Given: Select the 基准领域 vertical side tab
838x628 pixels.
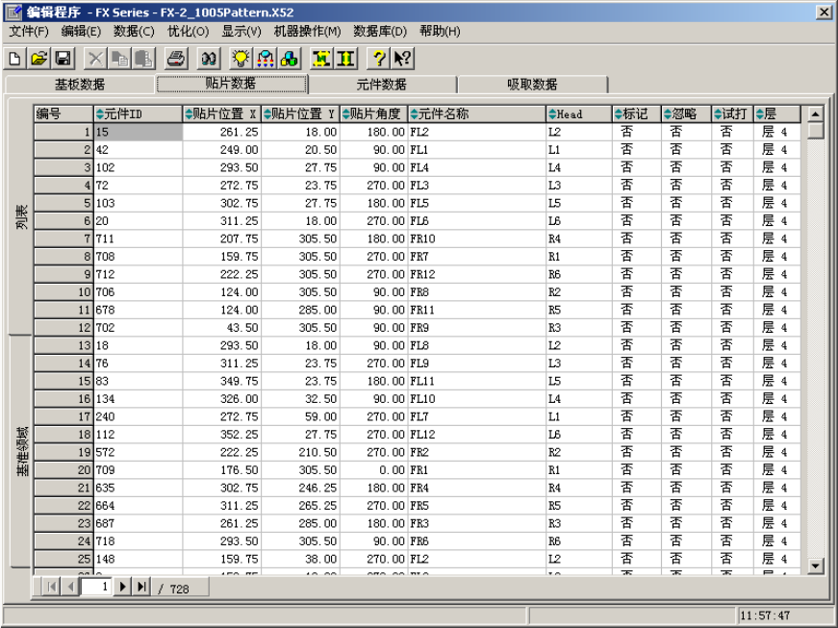Looking at the screenshot, I should click(x=21, y=452).
